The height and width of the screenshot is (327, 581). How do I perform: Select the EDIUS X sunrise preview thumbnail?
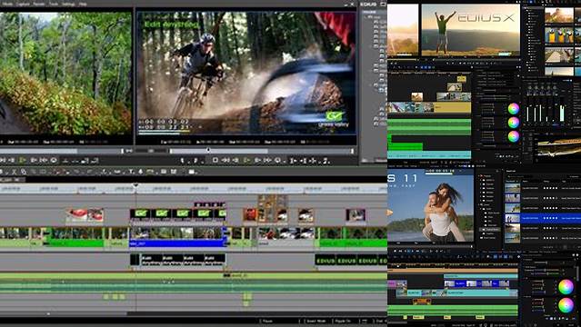470,30
